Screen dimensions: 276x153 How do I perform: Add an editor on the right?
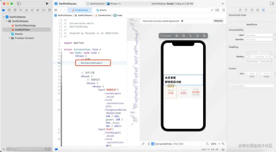[224, 10]
